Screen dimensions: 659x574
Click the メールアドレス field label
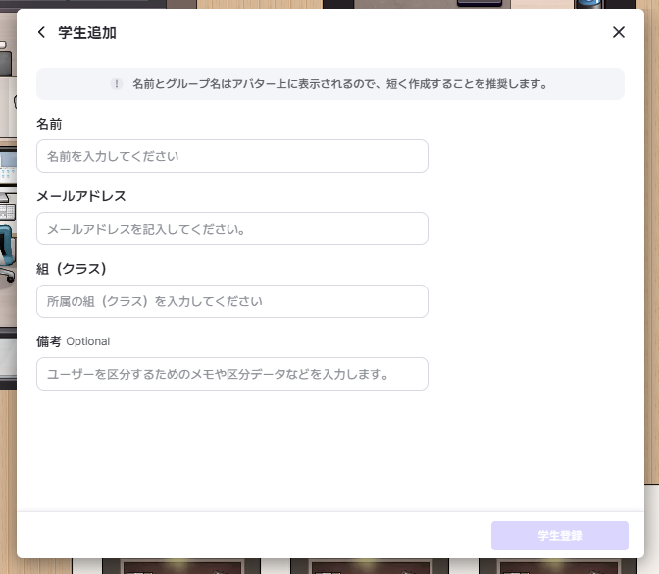click(81, 196)
